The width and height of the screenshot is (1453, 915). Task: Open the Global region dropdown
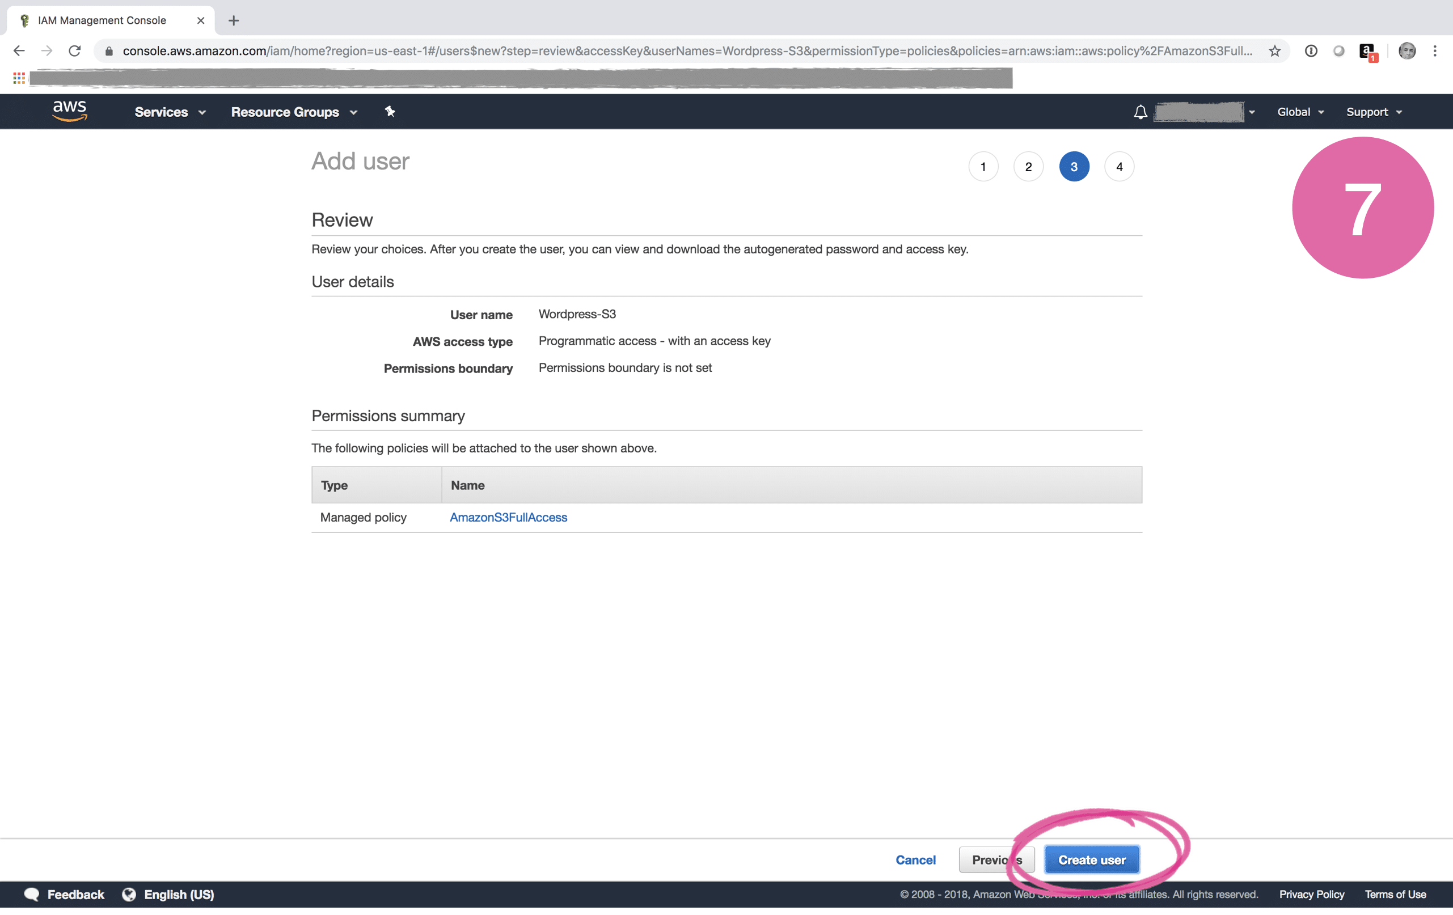tap(1300, 112)
